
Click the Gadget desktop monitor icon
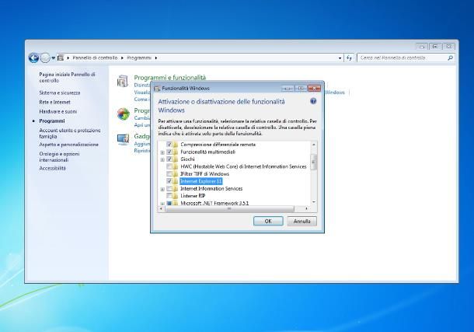click(x=123, y=139)
